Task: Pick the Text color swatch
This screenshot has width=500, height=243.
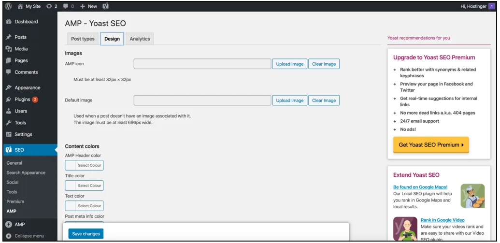Action: point(71,206)
